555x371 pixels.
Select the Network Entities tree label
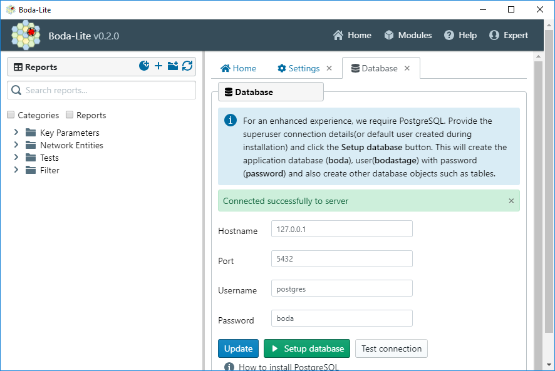[71, 145]
